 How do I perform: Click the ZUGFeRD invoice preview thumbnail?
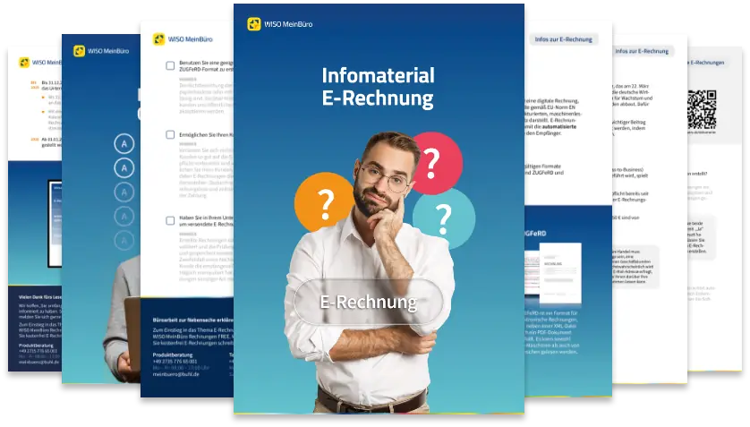(553, 273)
